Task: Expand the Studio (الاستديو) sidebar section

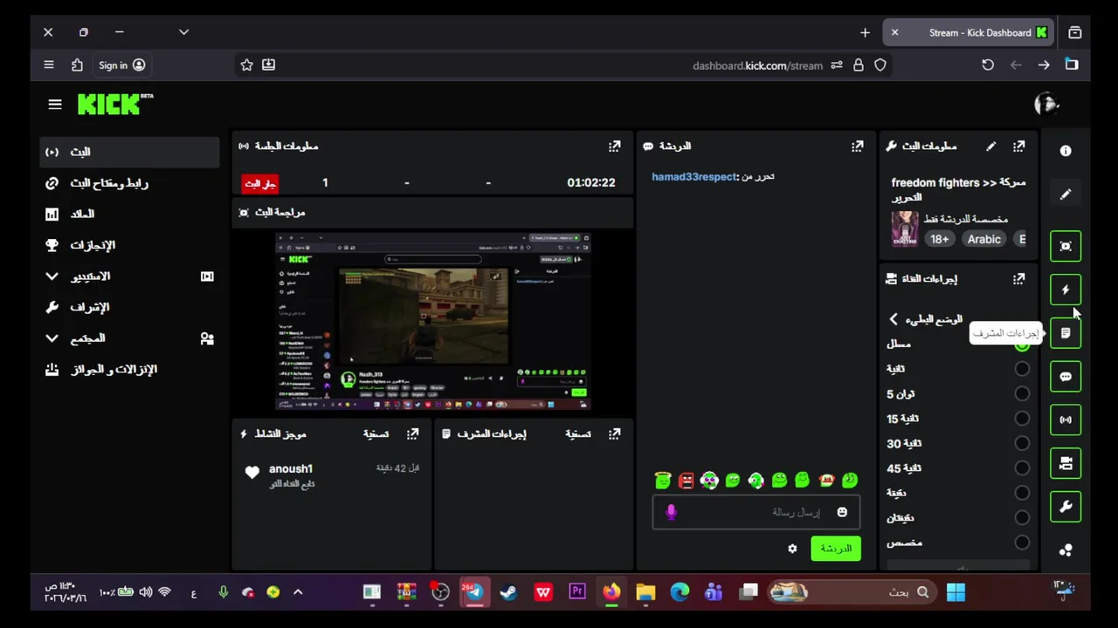Action: coord(129,276)
